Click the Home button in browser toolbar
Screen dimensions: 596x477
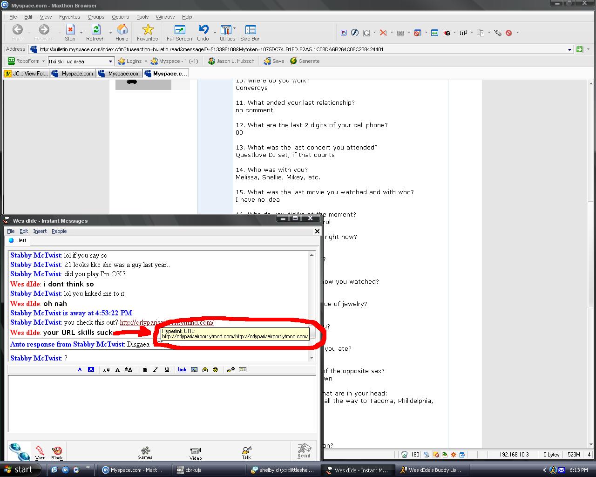point(122,33)
